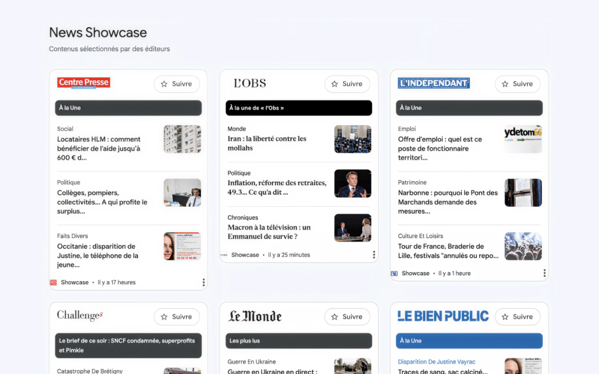
Task: Open more options on L'Indépendant card
Action: point(545,273)
